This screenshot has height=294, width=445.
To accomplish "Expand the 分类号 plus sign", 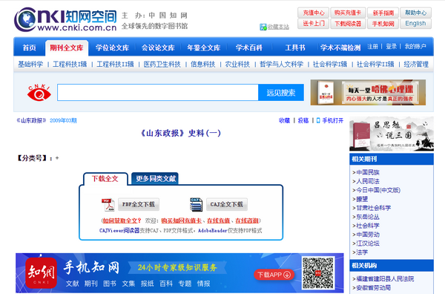I will [57, 158].
